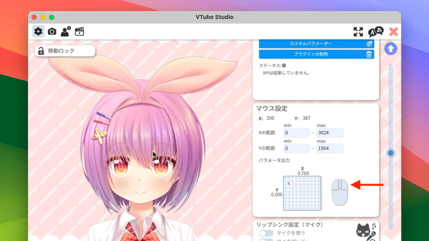This screenshot has width=429, height=241.
Task: Click the パラメータ出力 label
Action: point(274,160)
